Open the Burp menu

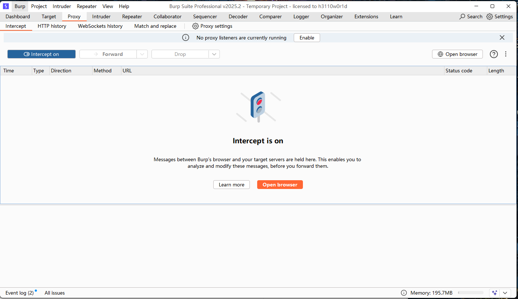click(20, 6)
